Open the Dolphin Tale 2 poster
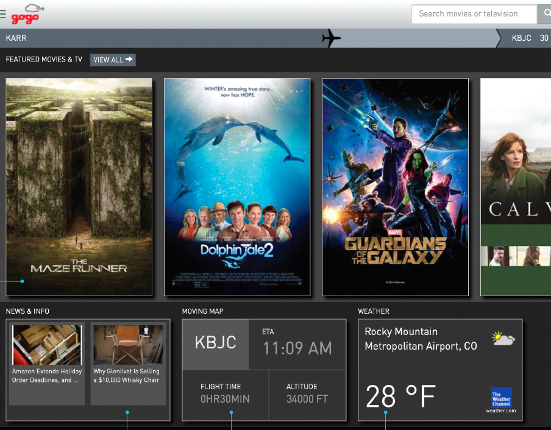The width and height of the screenshot is (551, 430). [237, 187]
